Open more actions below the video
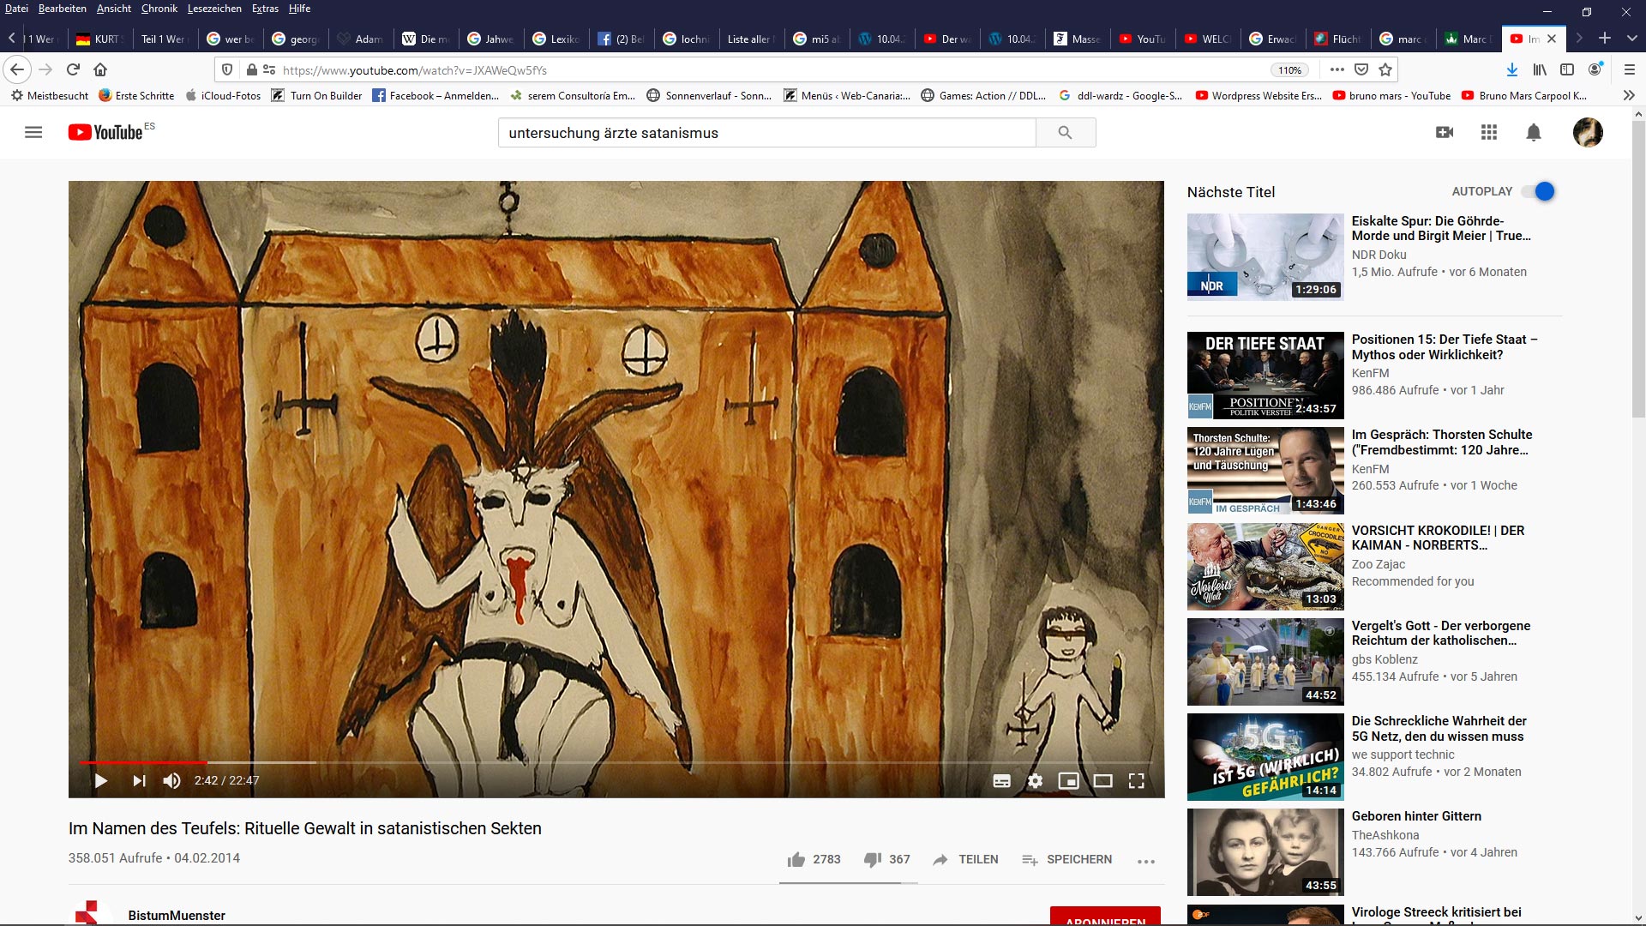1646x926 pixels. coord(1146,861)
